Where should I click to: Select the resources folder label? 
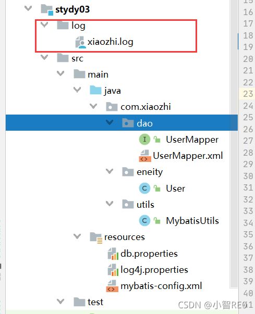coord(125,237)
